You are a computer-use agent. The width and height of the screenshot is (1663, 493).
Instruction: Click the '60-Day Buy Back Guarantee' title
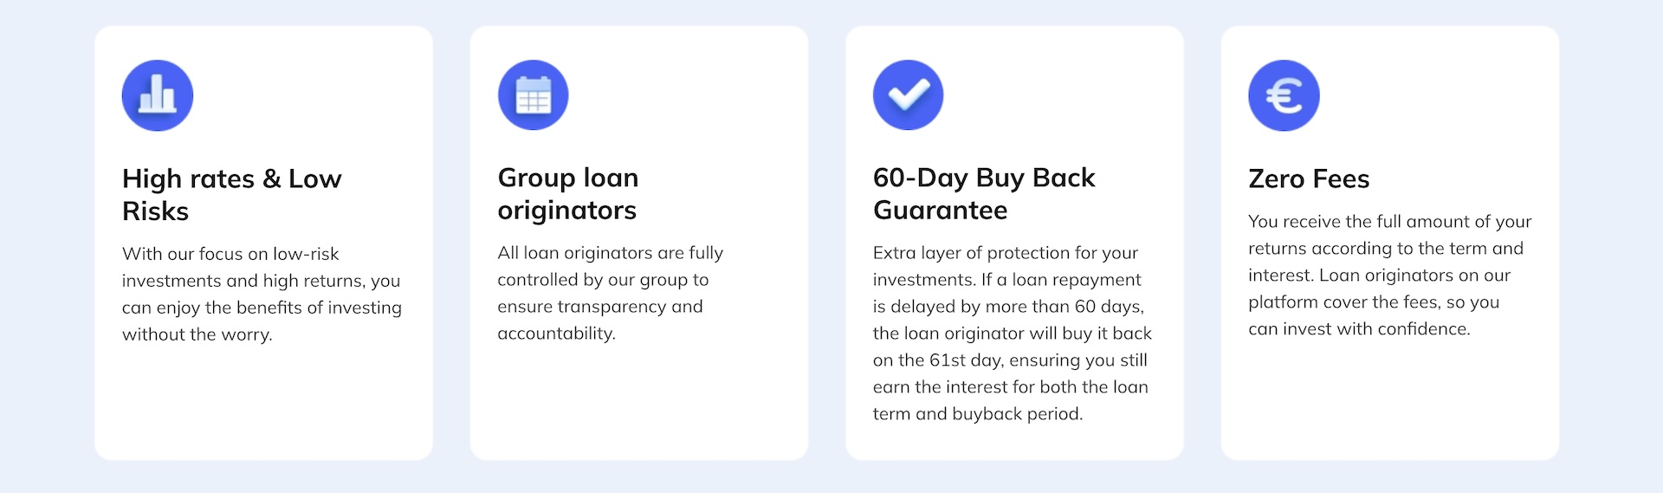[984, 194]
